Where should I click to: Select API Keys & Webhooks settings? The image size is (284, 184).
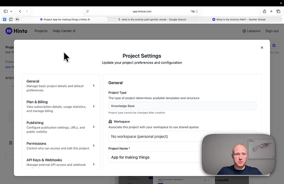(x=61, y=162)
